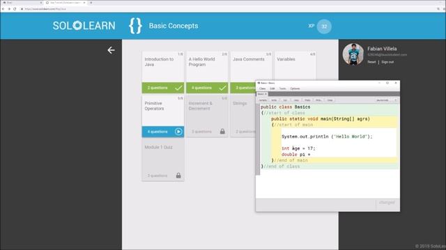Click the Copy button in BlueJ toolbar
The height and width of the screenshot is (250, 446).
[296, 100]
